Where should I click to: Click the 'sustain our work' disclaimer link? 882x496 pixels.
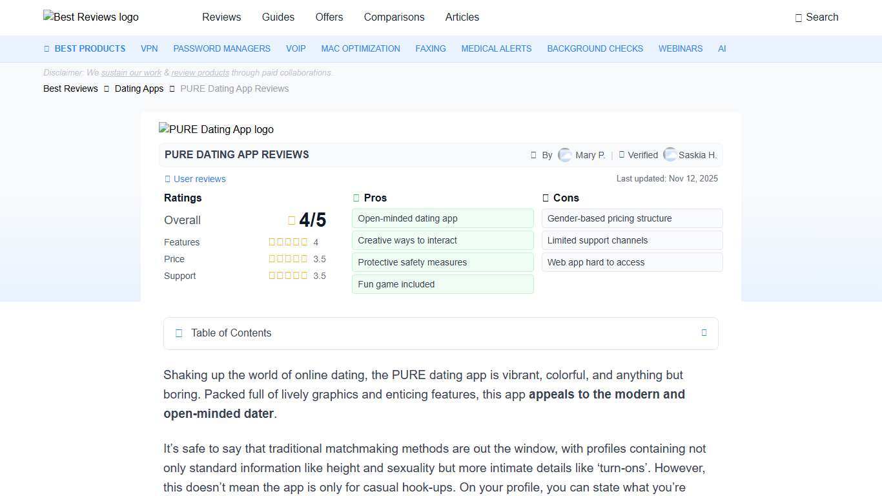click(130, 72)
